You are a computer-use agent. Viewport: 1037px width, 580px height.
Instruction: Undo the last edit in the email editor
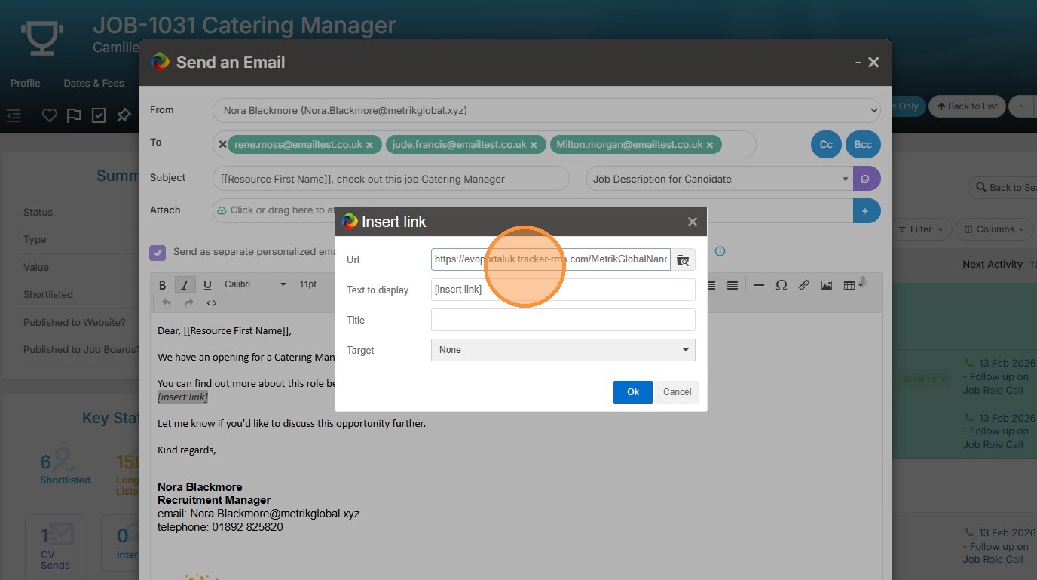(167, 303)
